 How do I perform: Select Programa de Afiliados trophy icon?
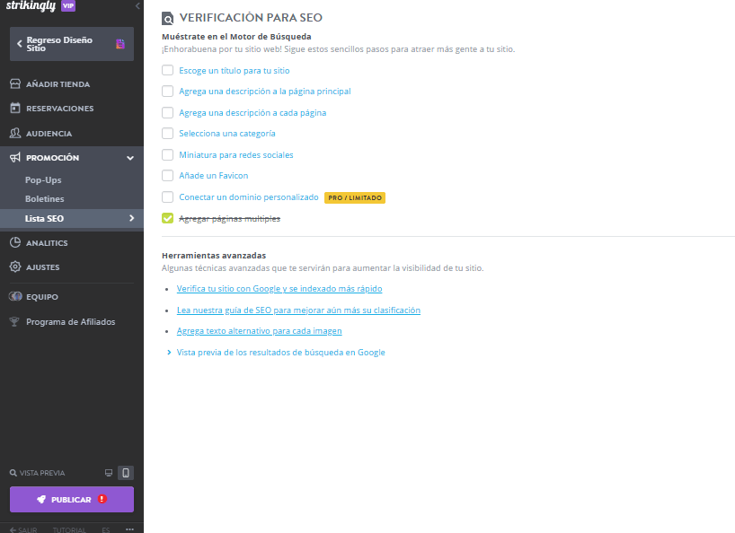[x=15, y=321]
